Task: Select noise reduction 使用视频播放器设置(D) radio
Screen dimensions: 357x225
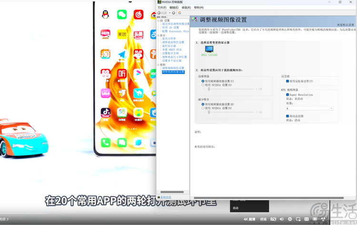Action: click(203, 104)
